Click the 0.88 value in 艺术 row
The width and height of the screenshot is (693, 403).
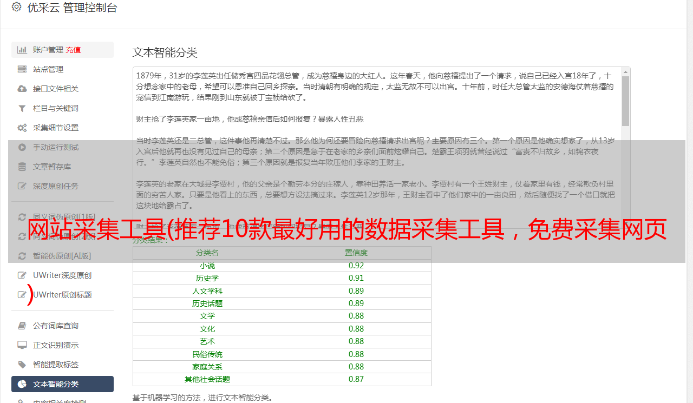pyautogui.click(x=356, y=341)
